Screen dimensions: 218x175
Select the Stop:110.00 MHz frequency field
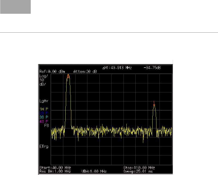tap(139, 167)
